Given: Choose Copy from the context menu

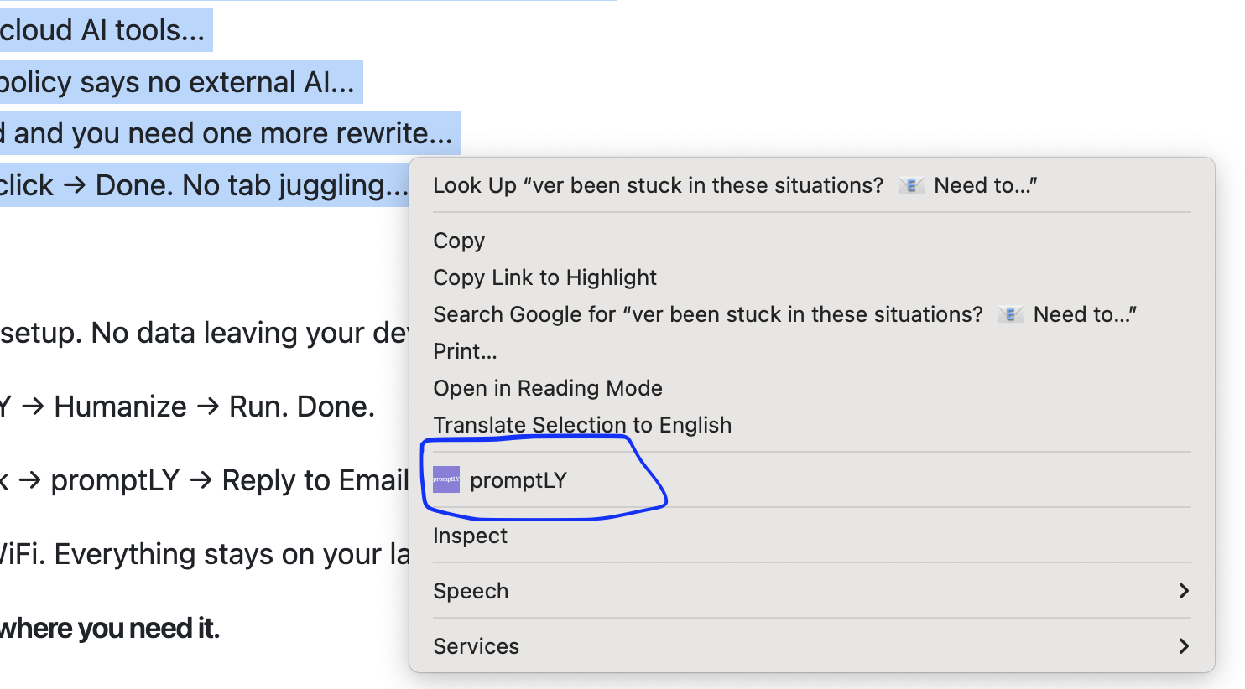Looking at the screenshot, I should tap(459, 241).
